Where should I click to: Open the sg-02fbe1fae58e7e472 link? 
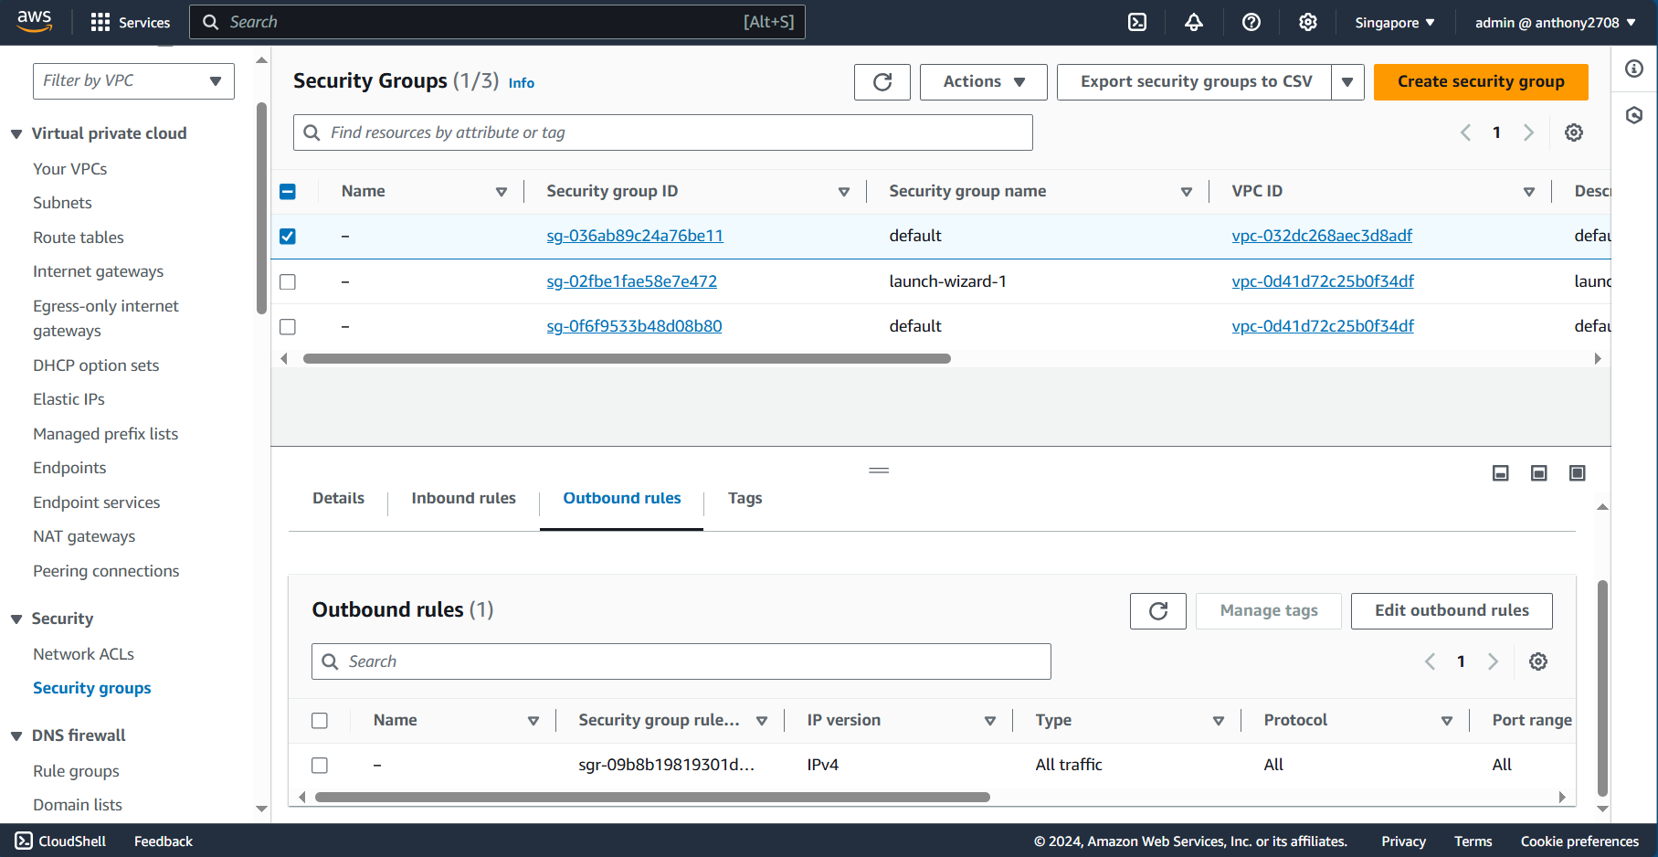coord(632,281)
